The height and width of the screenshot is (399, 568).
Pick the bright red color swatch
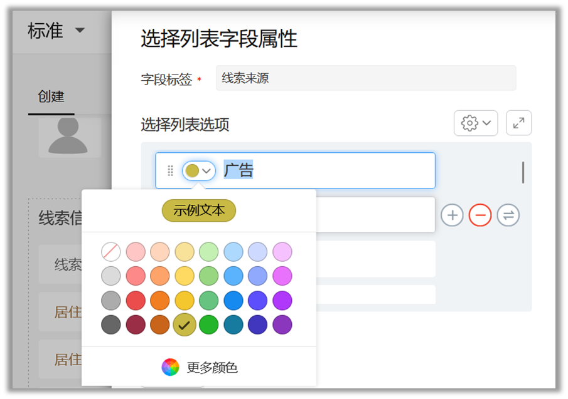(136, 301)
